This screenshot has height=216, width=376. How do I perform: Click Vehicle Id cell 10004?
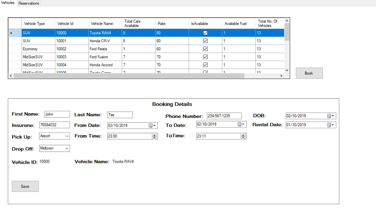[72, 65]
